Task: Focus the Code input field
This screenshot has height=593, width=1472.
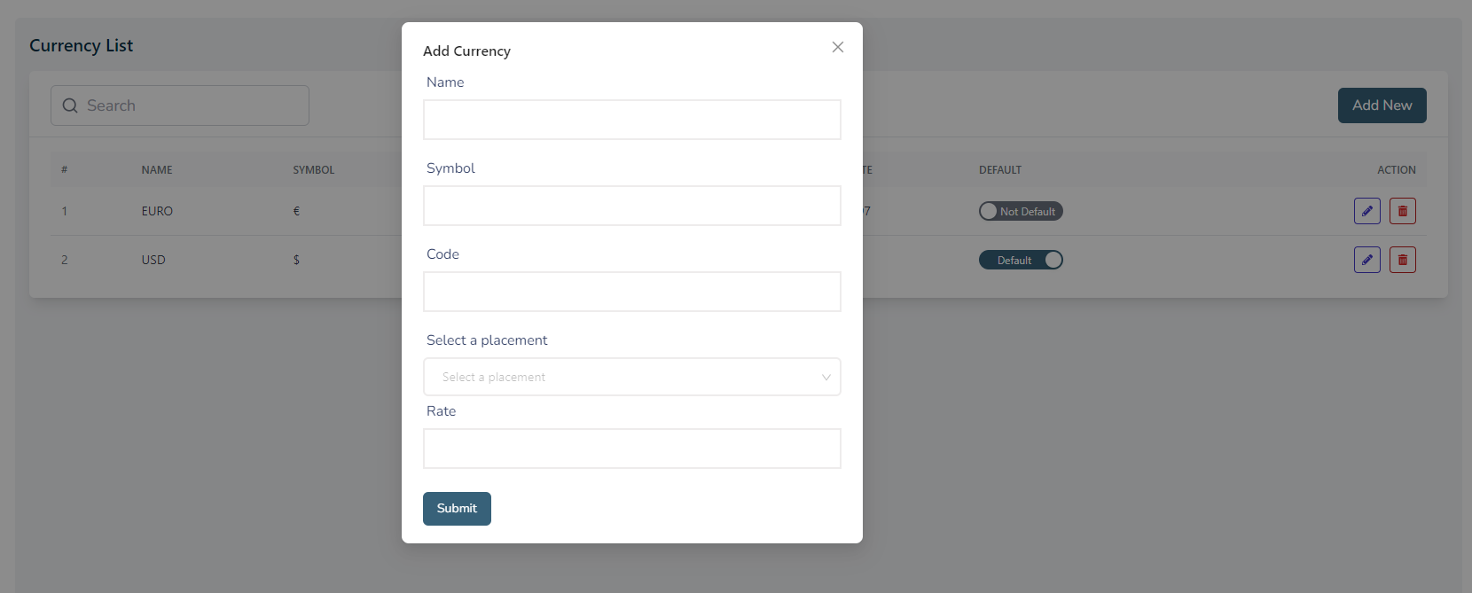Action: 632,292
